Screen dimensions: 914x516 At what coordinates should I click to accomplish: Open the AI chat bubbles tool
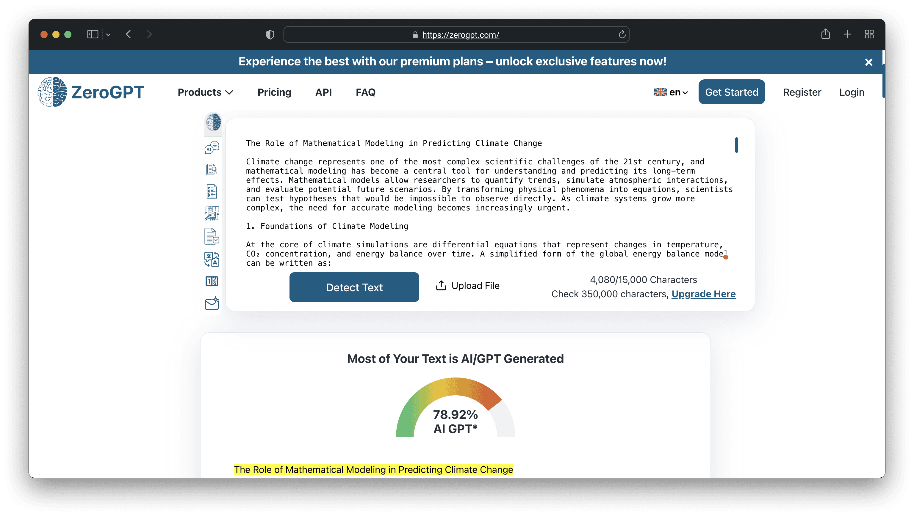(x=212, y=147)
